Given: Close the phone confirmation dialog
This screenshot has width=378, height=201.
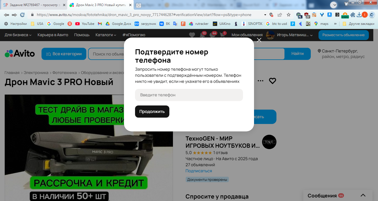Looking at the screenshot, I should (259, 40).
